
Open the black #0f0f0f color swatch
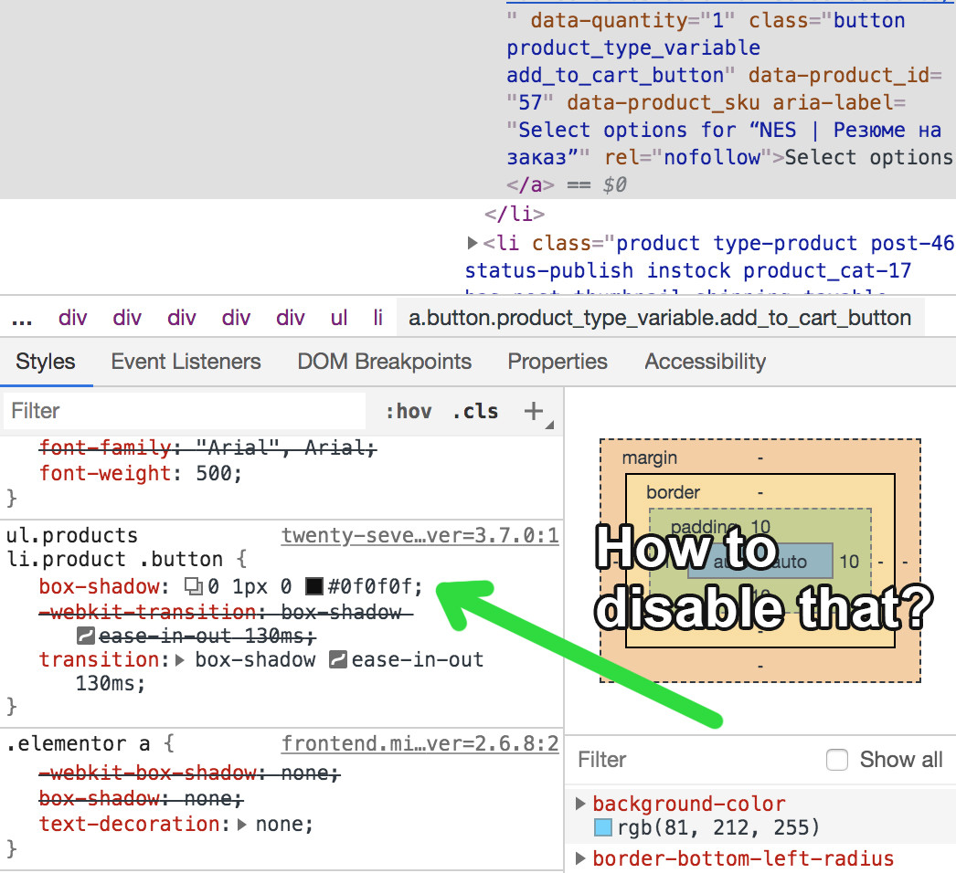(x=314, y=586)
